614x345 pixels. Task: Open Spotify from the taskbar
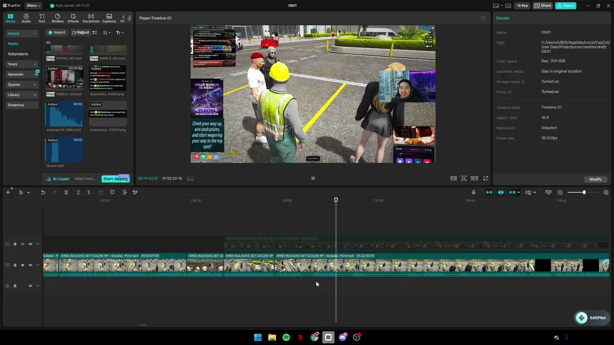pos(286,337)
